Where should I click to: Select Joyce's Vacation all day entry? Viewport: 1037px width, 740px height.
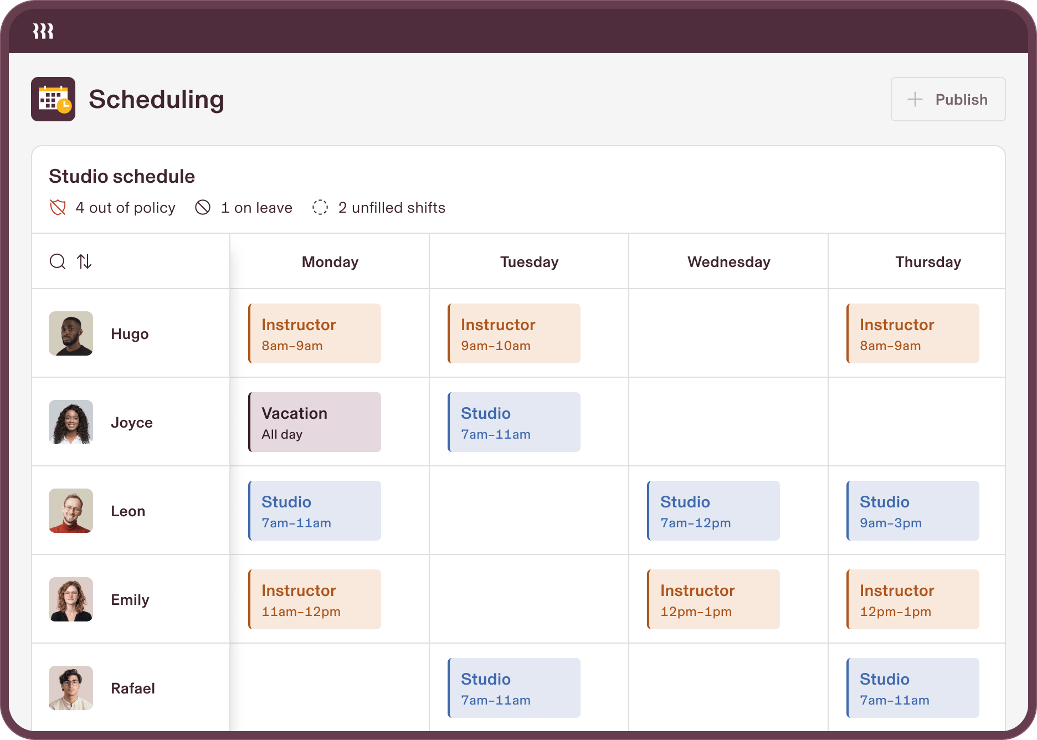[x=314, y=422]
